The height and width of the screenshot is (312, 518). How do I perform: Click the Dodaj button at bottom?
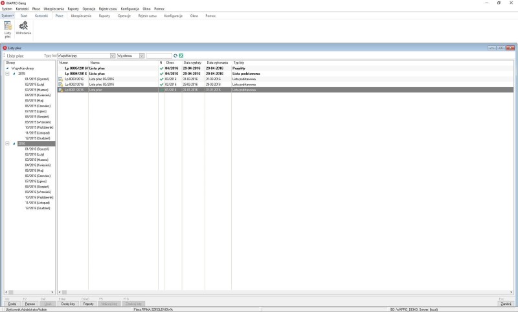12,303
